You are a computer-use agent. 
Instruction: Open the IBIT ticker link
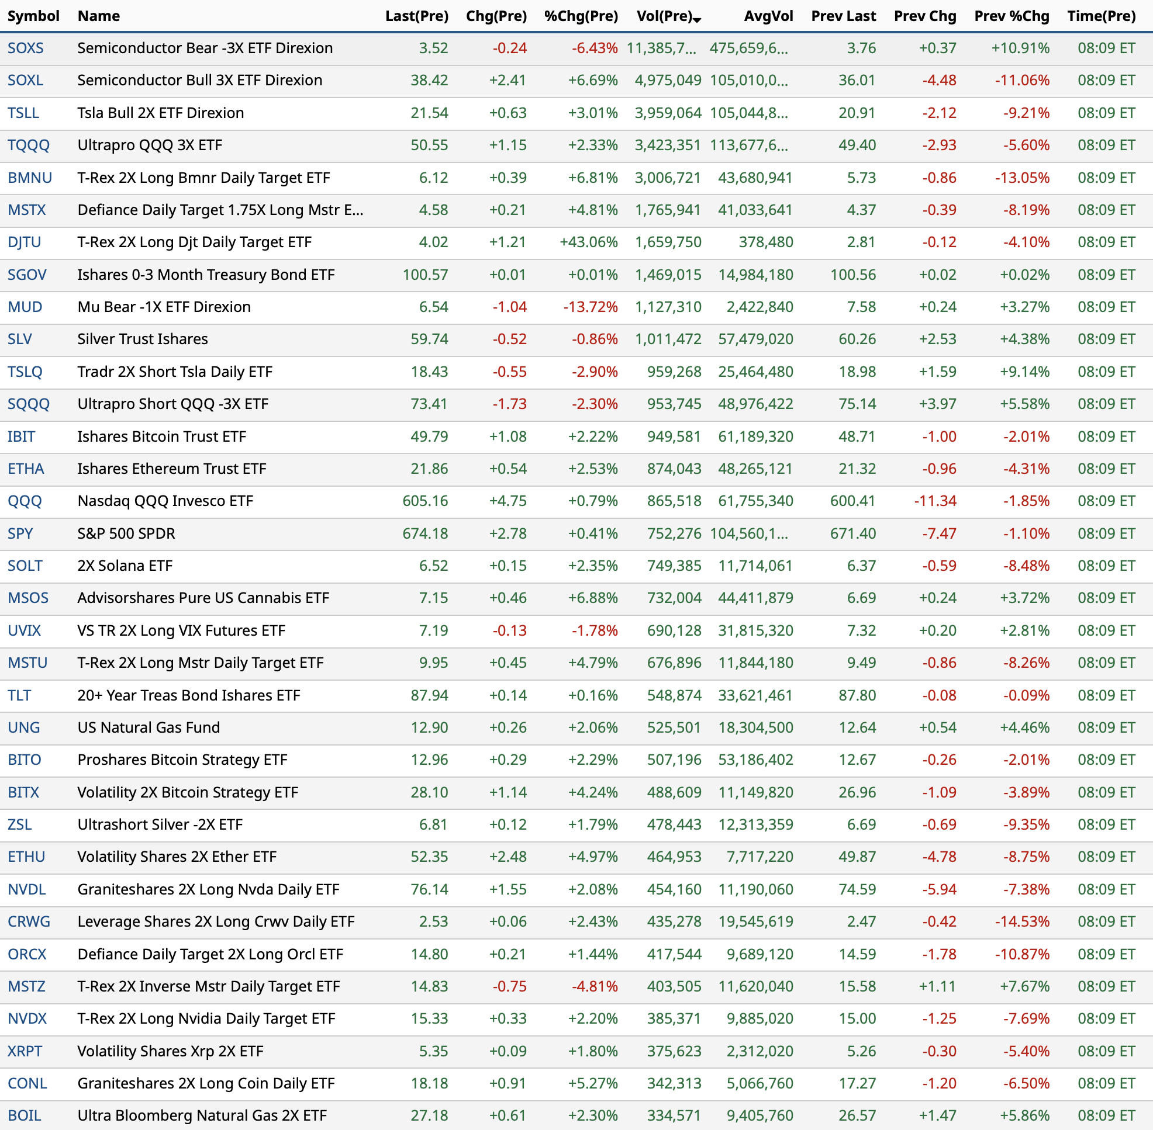pyautogui.click(x=22, y=437)
